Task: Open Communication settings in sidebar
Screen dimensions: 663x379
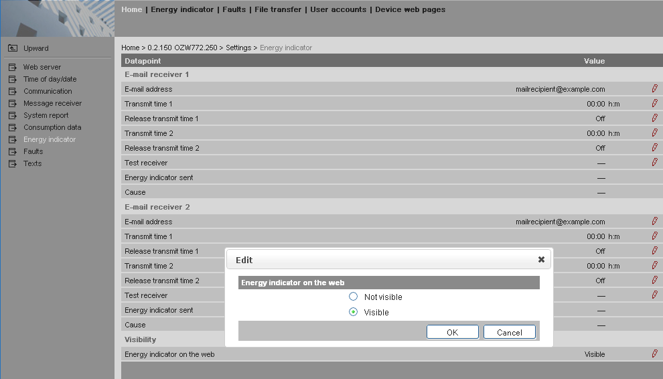Action: point(48,91)
